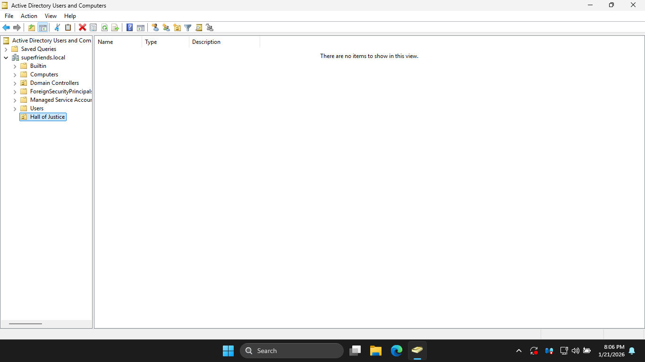The height and width of the screenshot is (362, 645).
Task: Click the Refresh toolbar icon
Action: pyautogui.click(x=104, y=28)
